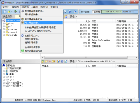The image size is (140, 103).
Task: Click the UltraISO app icon in title bar
Action: [3, 3]
